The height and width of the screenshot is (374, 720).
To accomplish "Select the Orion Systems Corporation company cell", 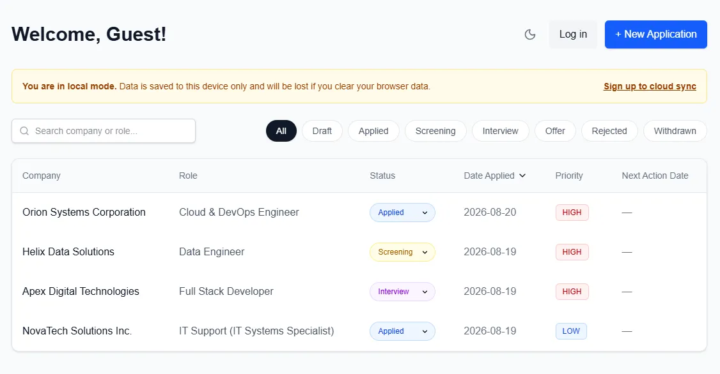I will 84,212.
